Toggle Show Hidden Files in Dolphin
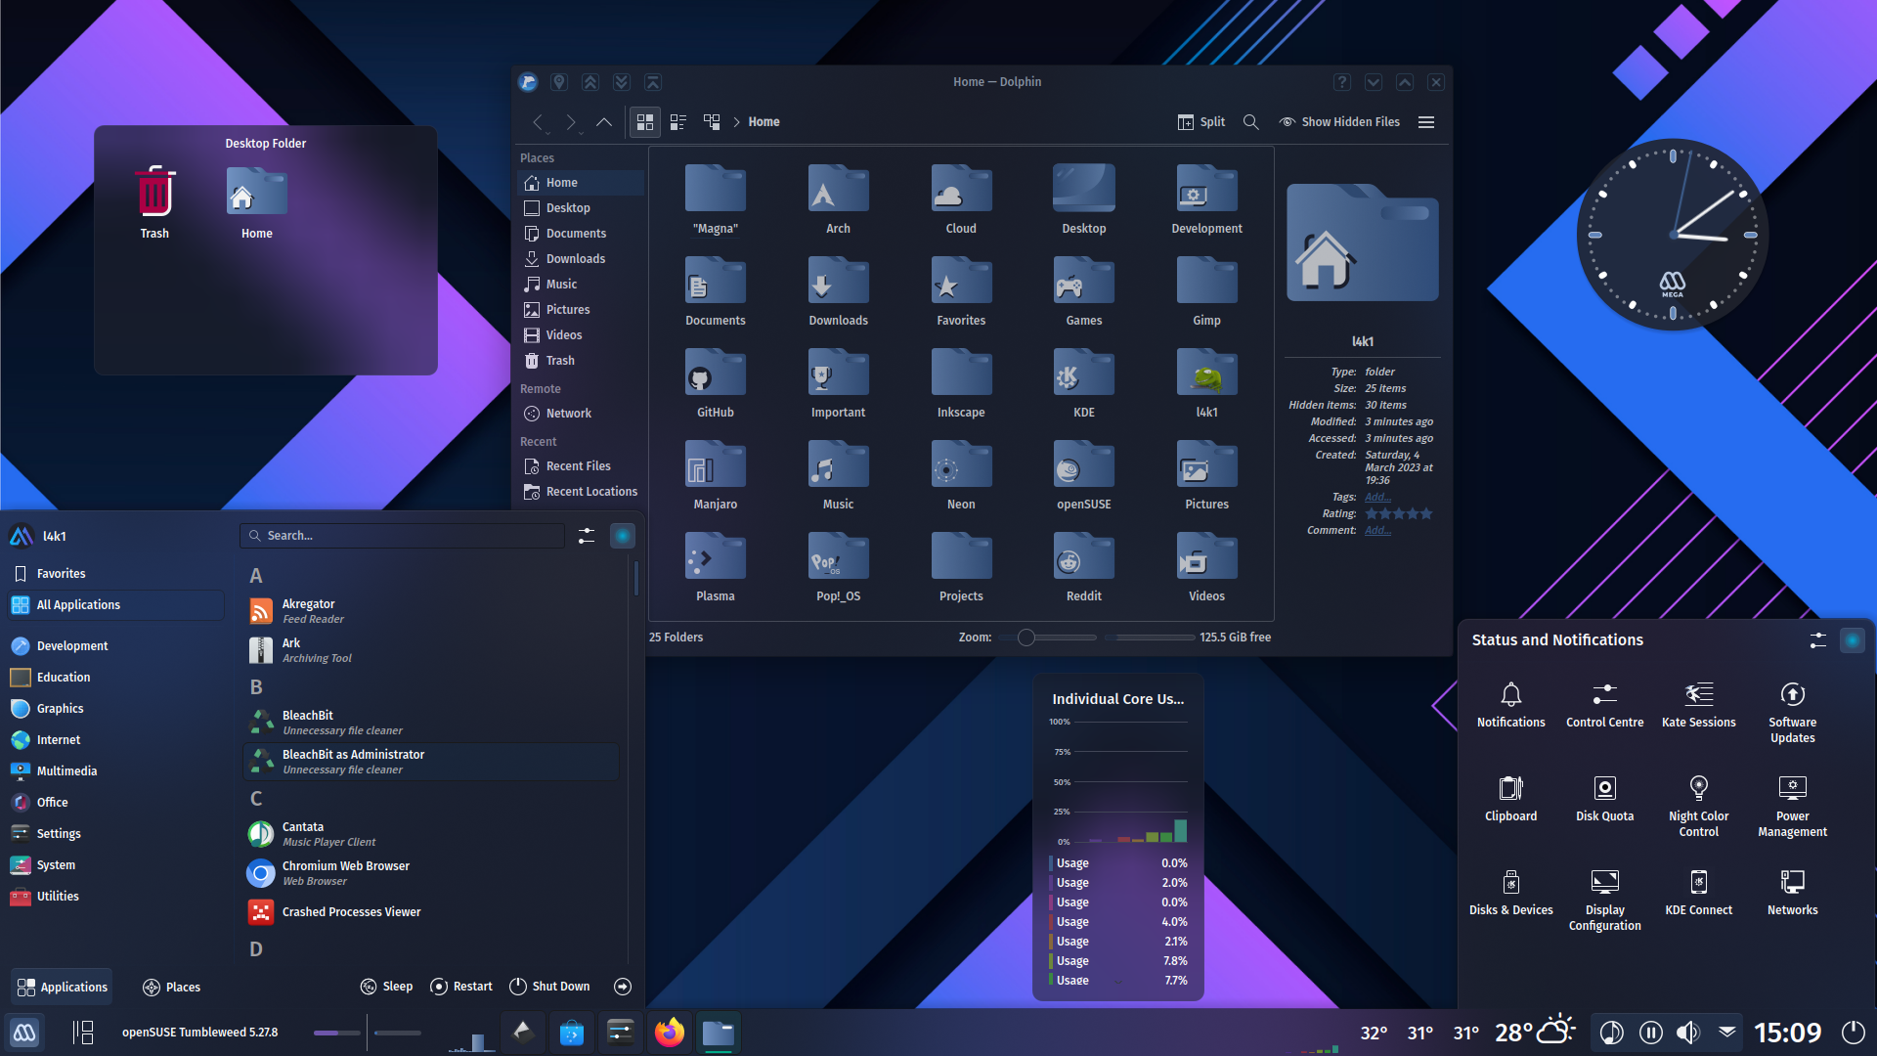This screenshot has width=1877, height=1056. 1339,122
